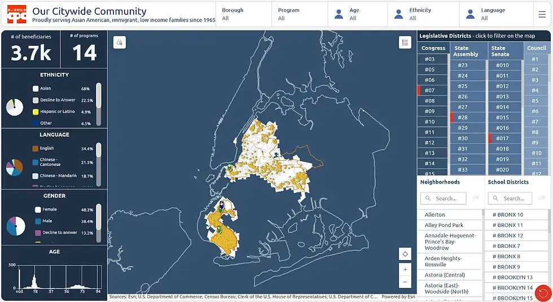The image size is (553, 302).
Task: Zoom out with the minus button
Action: [x=405, y=282]
